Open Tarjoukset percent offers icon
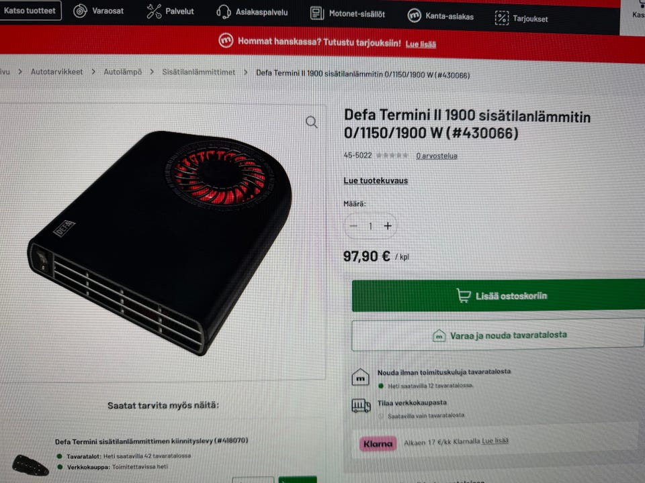This screenshot has width=645, height=483. coord(501,18)
